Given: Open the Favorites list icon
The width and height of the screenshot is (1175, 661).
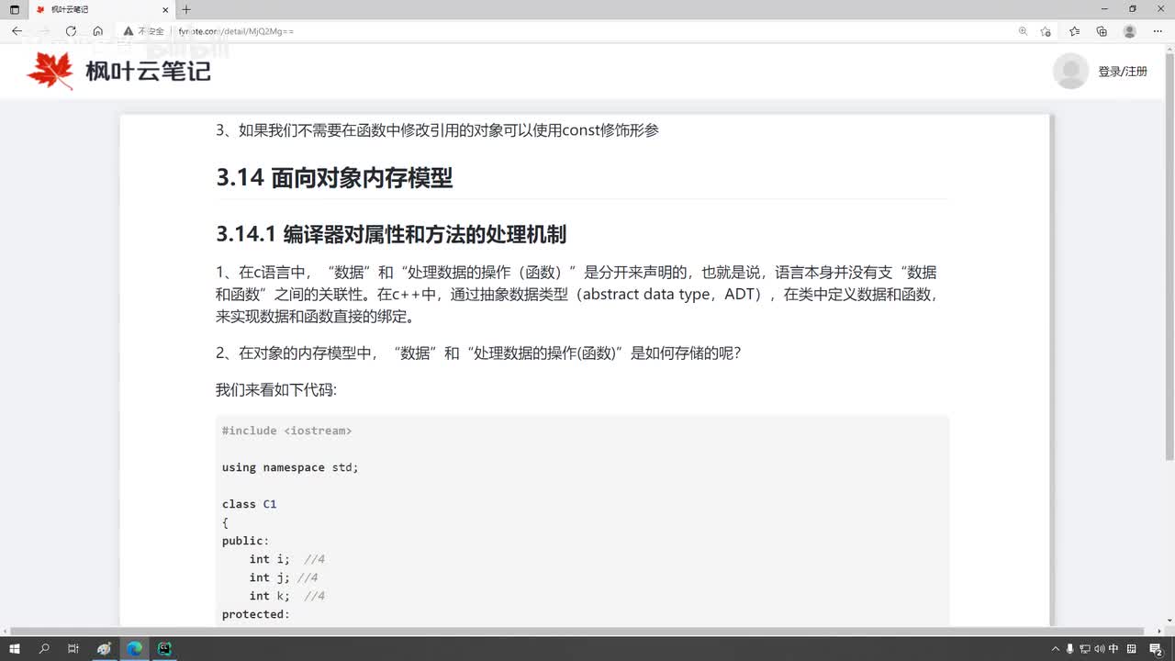Looking at the screenshot, I should click(x=1074, y=31).
